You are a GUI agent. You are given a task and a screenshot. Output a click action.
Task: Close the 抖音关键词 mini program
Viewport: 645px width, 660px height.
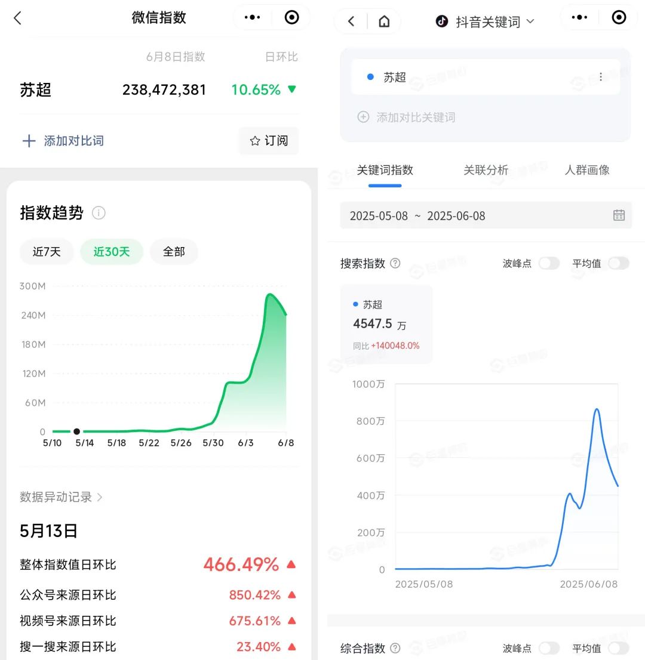(x=619, y=17)
